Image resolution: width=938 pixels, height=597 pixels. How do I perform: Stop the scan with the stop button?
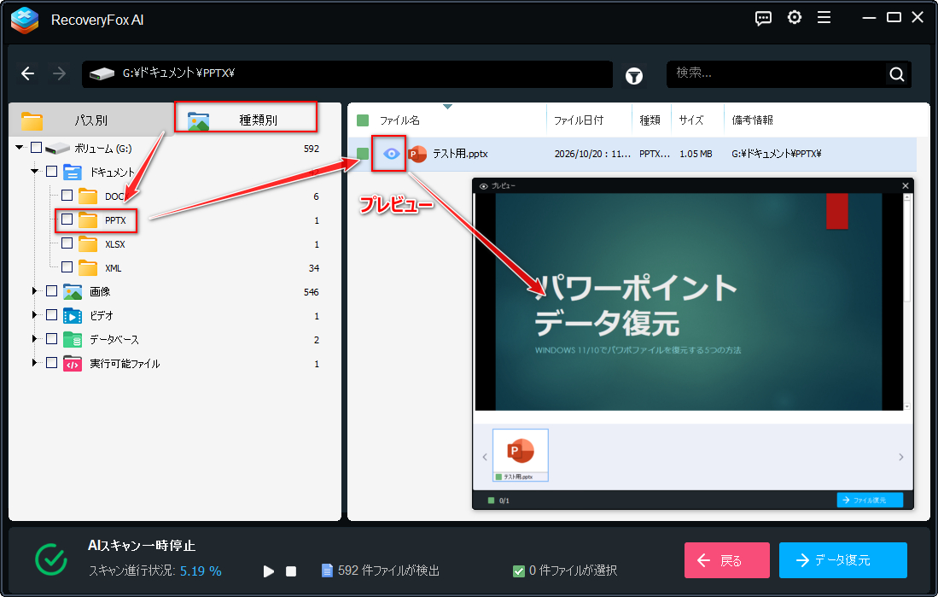[x=291, y=571]
